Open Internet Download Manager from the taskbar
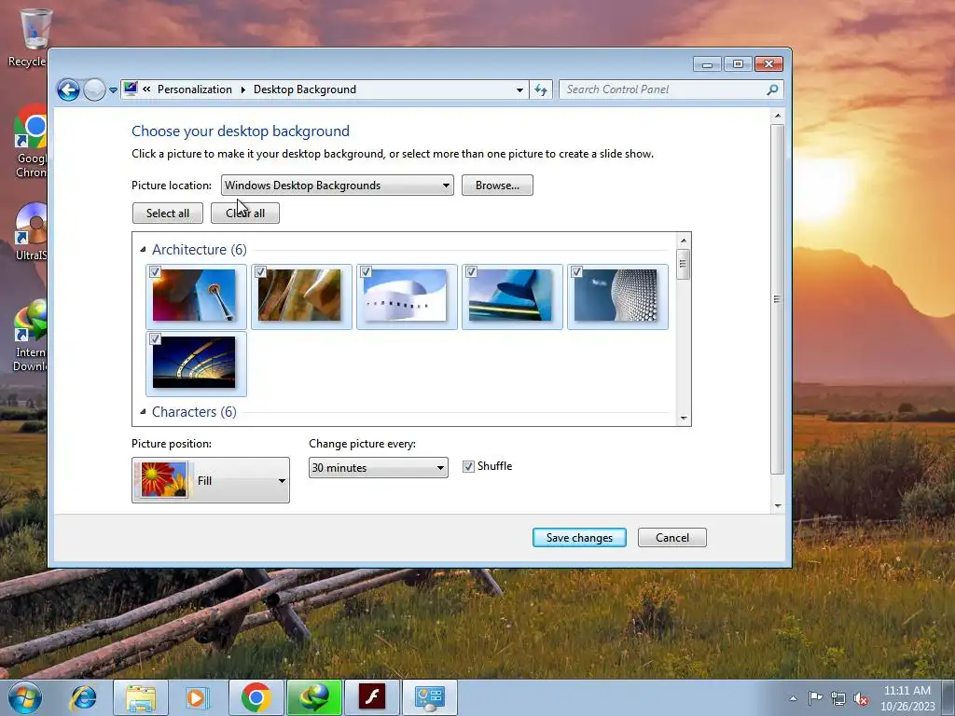This screenshot has width=955, height=716. click(313, 697)
